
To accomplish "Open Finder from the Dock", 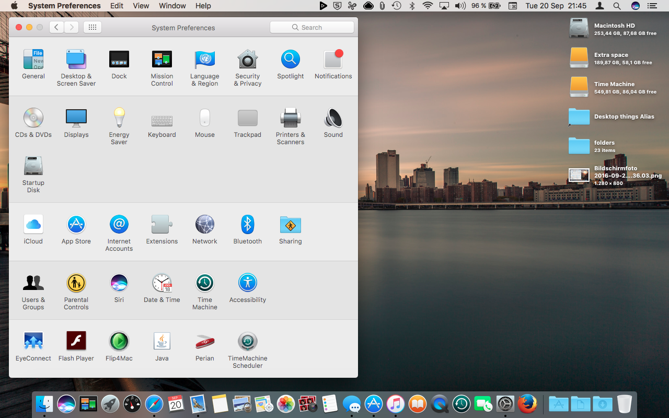I will tap(44, 404).
